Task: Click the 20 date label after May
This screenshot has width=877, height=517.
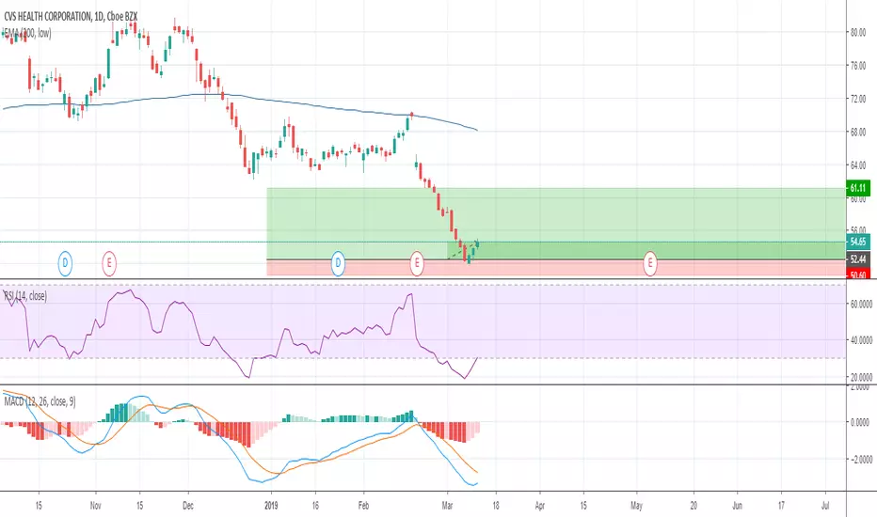Action: pyautogui.click(x=694, y=506)
